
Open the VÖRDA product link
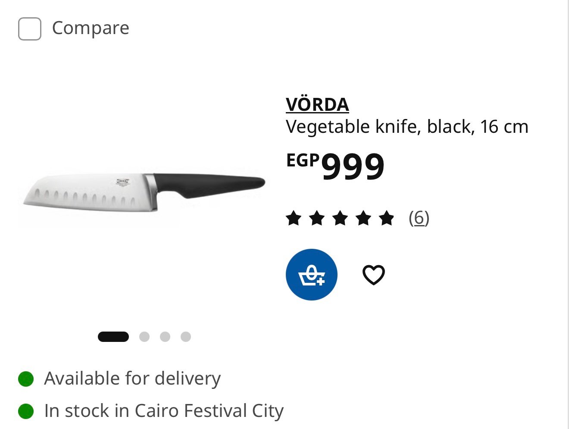pos(317,105)
